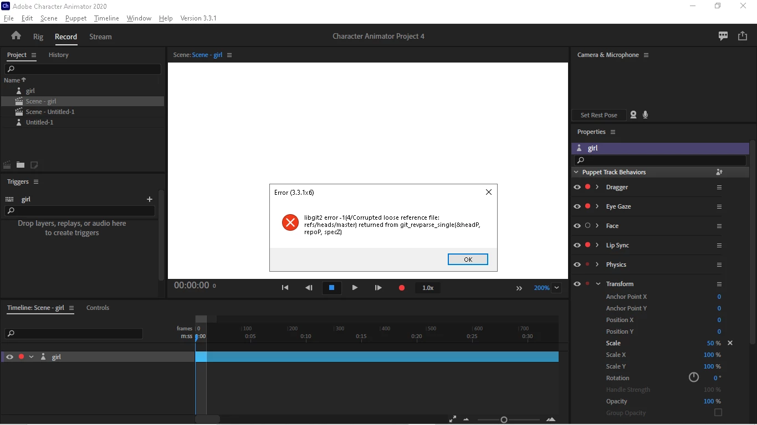Image resolution: width=757 pixels, height=425 pixels.
Task: Open the Timeline menu
Action: pyautogui.click(x=106, y=18)
